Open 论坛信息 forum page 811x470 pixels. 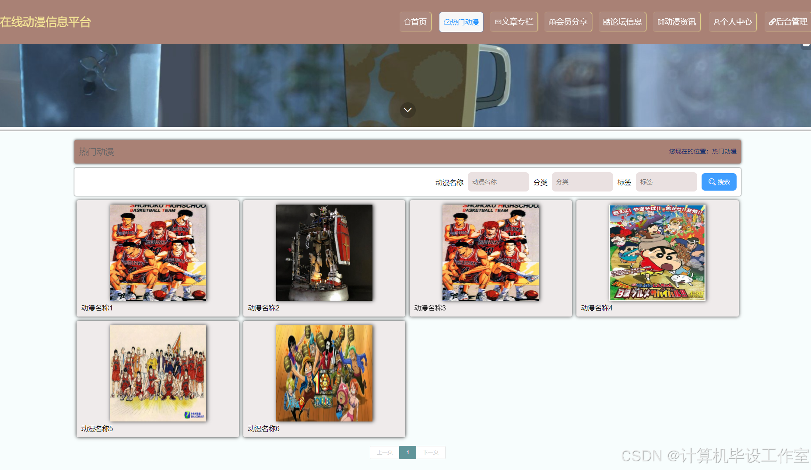[x=622, y=22]
